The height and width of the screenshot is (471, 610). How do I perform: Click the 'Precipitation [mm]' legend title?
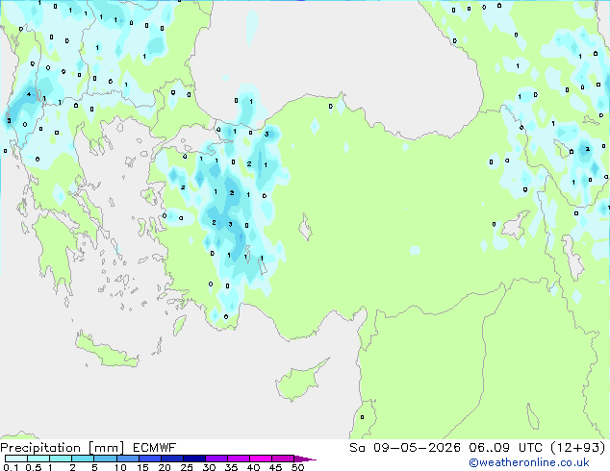tap(63, 448)
